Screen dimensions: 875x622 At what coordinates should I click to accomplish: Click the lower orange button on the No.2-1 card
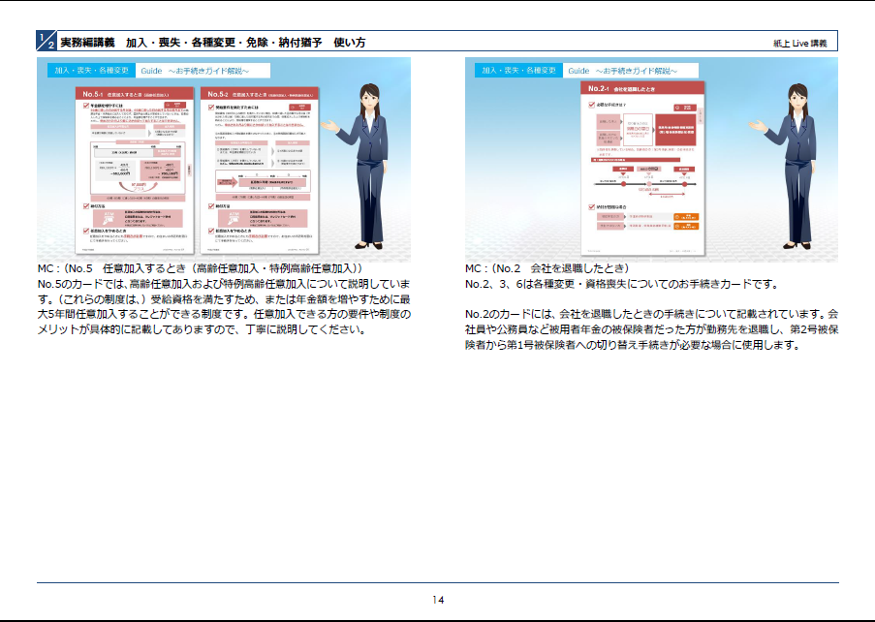tap(687, 225)
